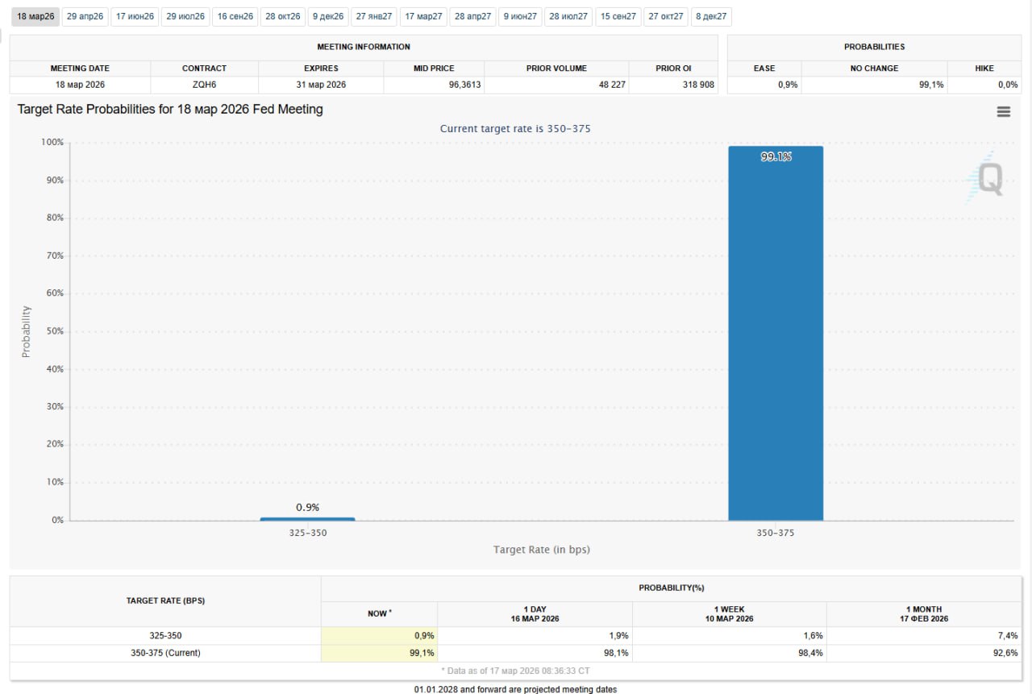Click the ZQH6 contract cell
This screenshot has height=694, width=1032.
(x=204, y=85)
